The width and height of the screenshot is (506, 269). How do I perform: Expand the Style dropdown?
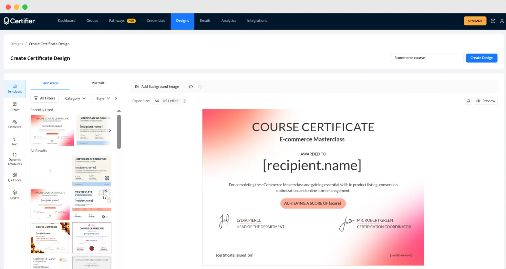(x=103, y=98)
